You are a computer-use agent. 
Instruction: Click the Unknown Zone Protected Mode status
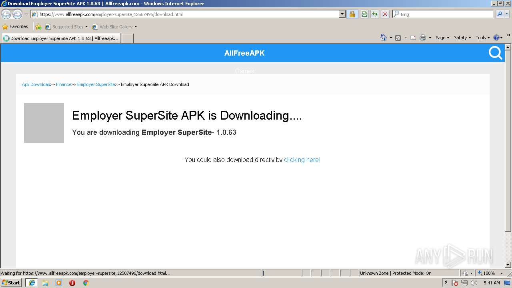409,273
